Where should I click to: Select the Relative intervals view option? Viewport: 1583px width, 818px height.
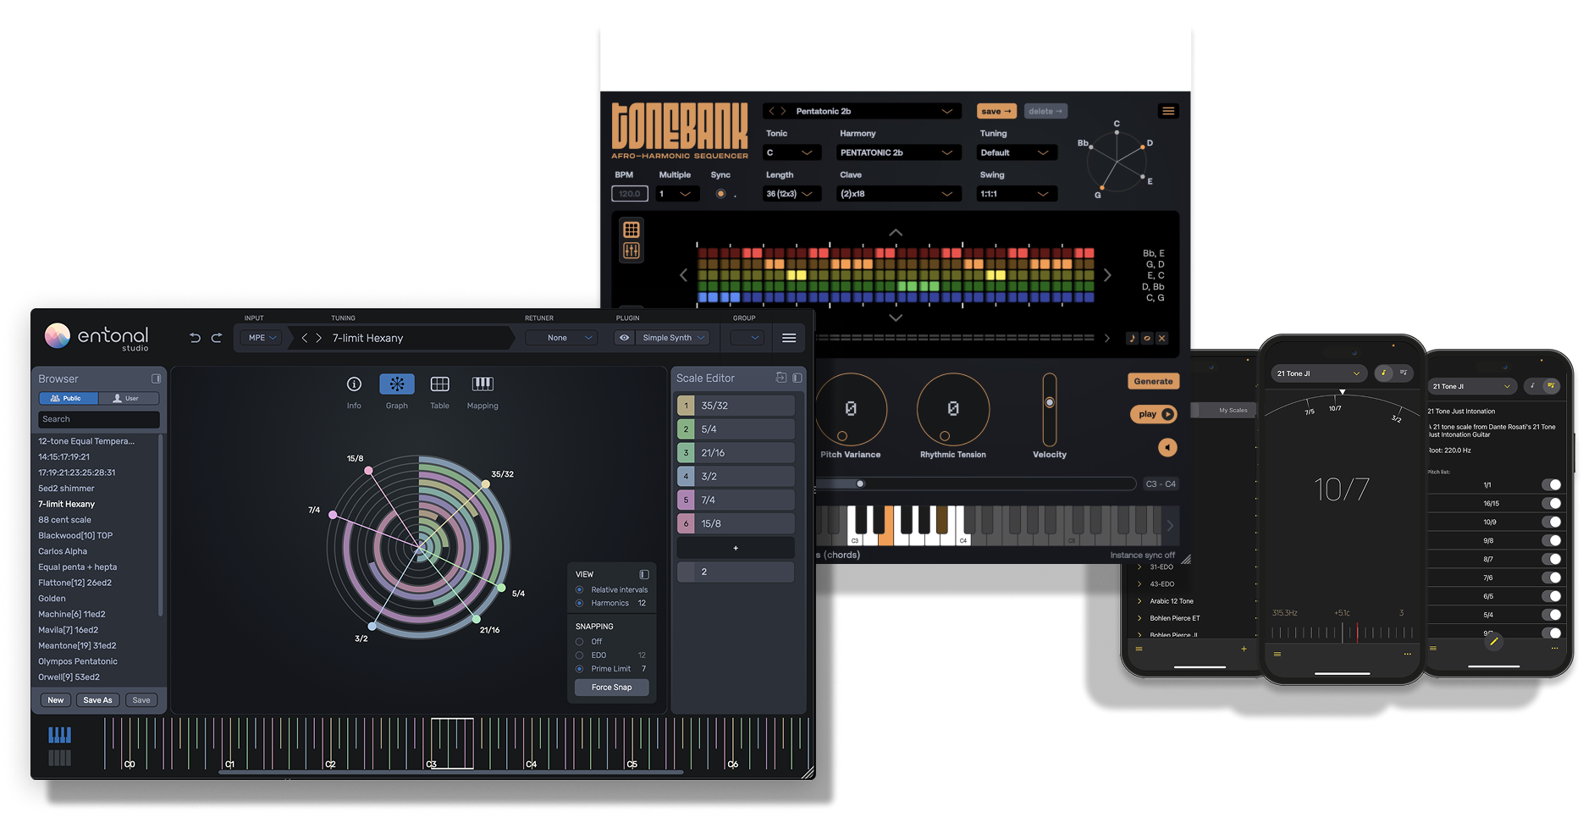point(580,589)
